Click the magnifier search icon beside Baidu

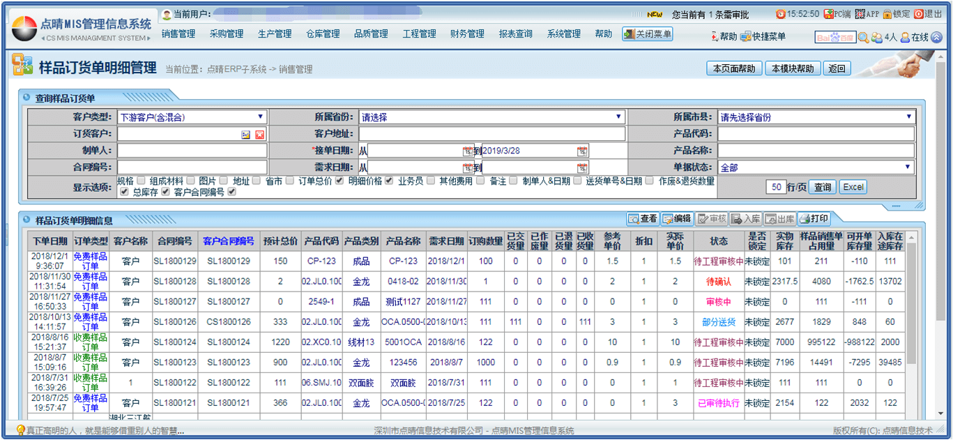click(864, 38)
